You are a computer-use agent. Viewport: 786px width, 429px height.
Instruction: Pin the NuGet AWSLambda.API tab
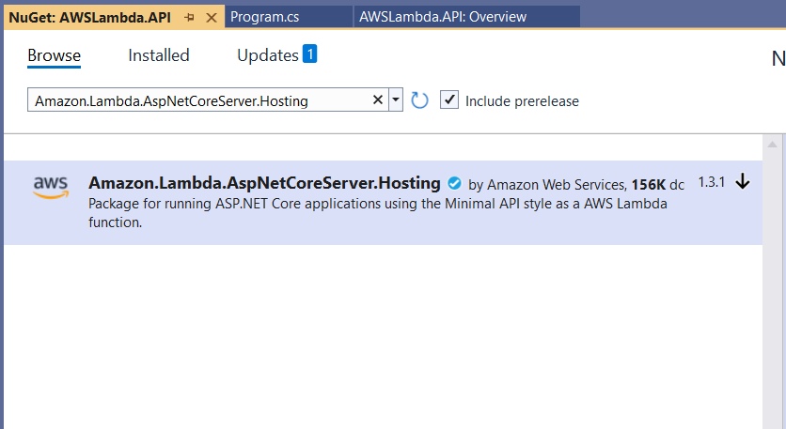click(x=190, y=18)
